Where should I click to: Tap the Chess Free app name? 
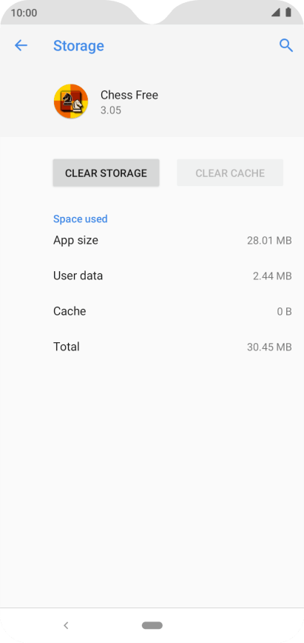click(x=129, y=95)
